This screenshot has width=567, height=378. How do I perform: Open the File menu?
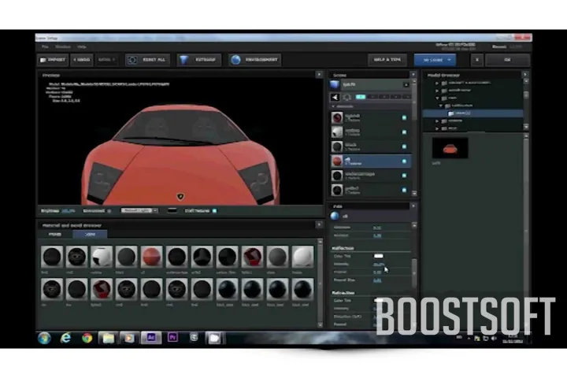(46, 46)
